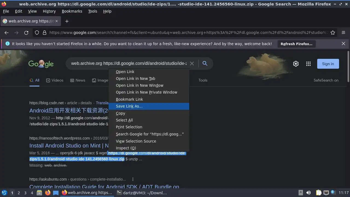Viewport: 350px width, 197px height.
Task: Open the History menu
Action: point(49,11)
